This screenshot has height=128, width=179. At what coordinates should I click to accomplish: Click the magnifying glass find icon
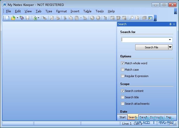point(131,18)
